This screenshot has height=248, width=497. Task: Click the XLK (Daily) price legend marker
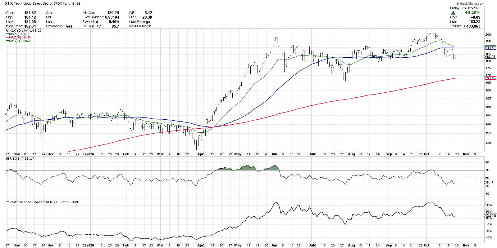pos(7,31)
